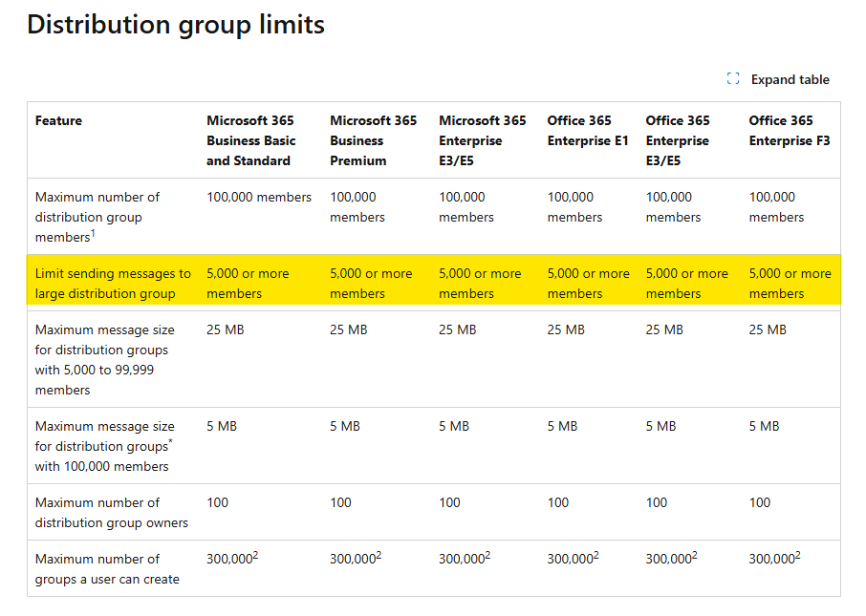Click 300,000 cell under Business Basic and Standard
Viewport: 866px width, 616px height.
232,558
